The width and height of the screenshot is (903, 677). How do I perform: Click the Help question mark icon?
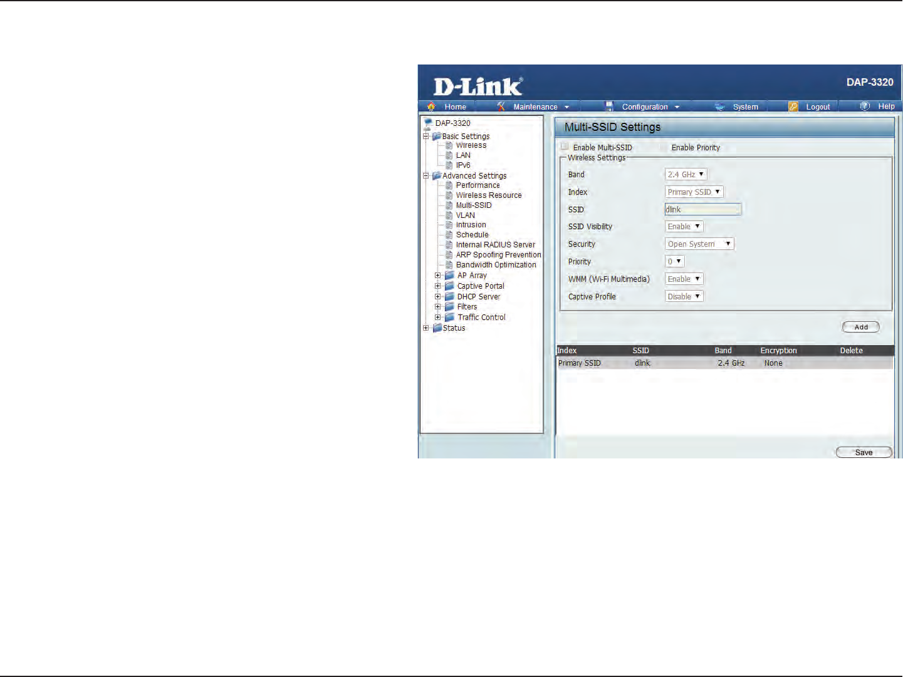(x=865, y=106)
